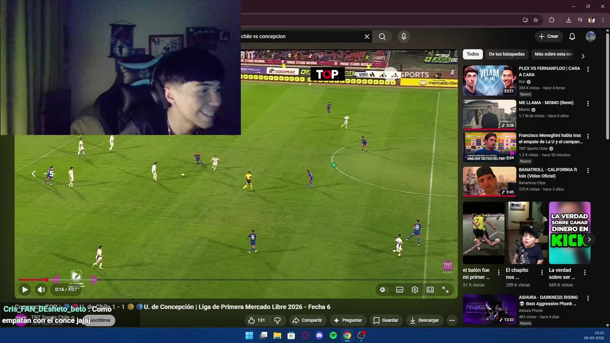Click the 'TNT Sports Chile' channel in sidebar
Image resolution: width=610 pixels, height=343 pixels.
pyautogui.click(x=533, y=149)
